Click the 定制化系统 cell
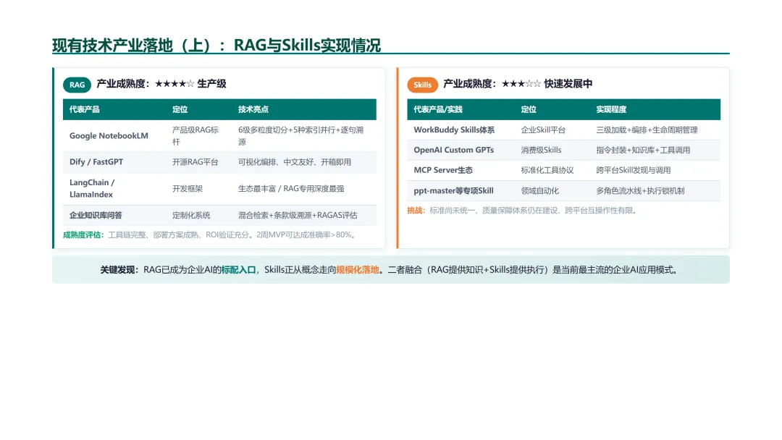Viewport: 782px width, 440px height. (191, 215)
